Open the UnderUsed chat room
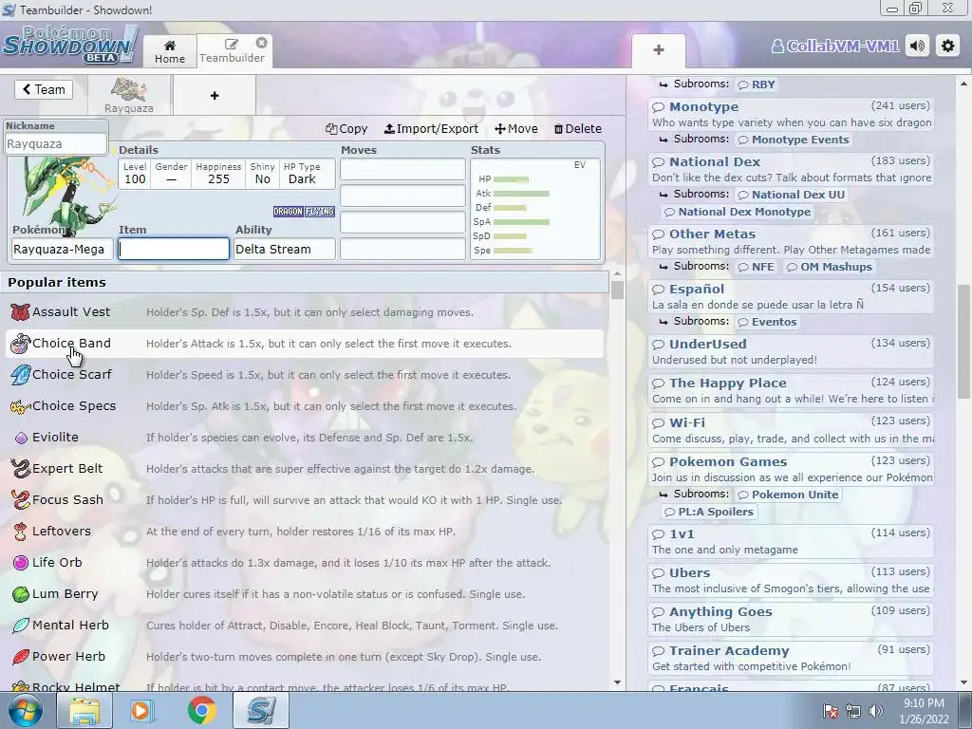Image resolution: width=972 pixels, height=729 pixels. point(791,351)
